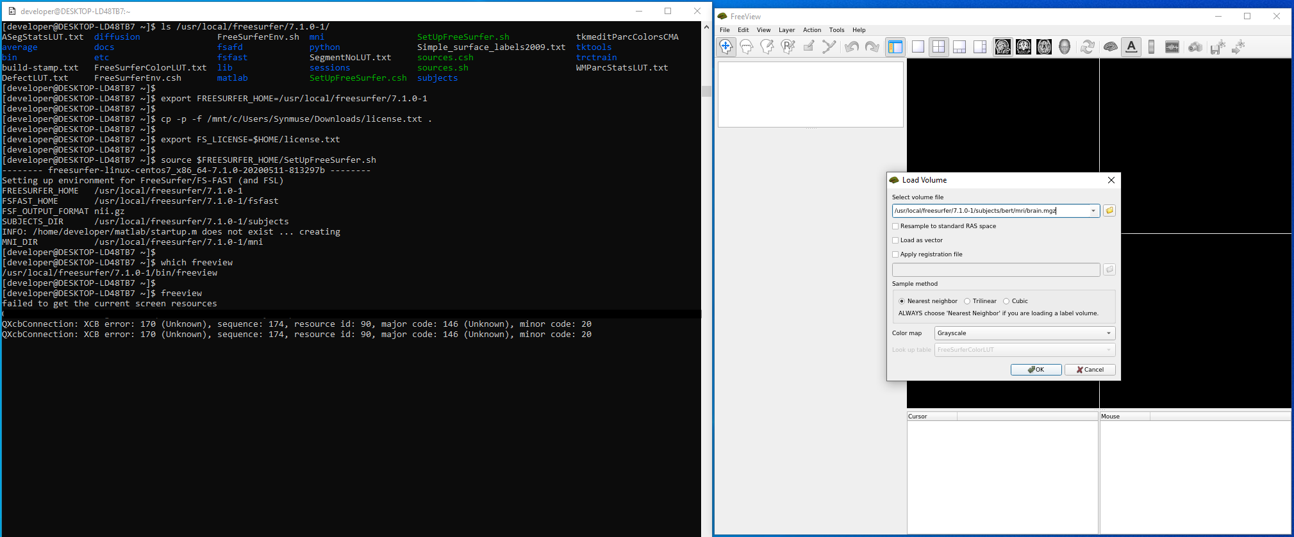The image size is (1294, 537).
Task: Click OK to load volume
Action: pyautogui.click(x=1036, y=370)
